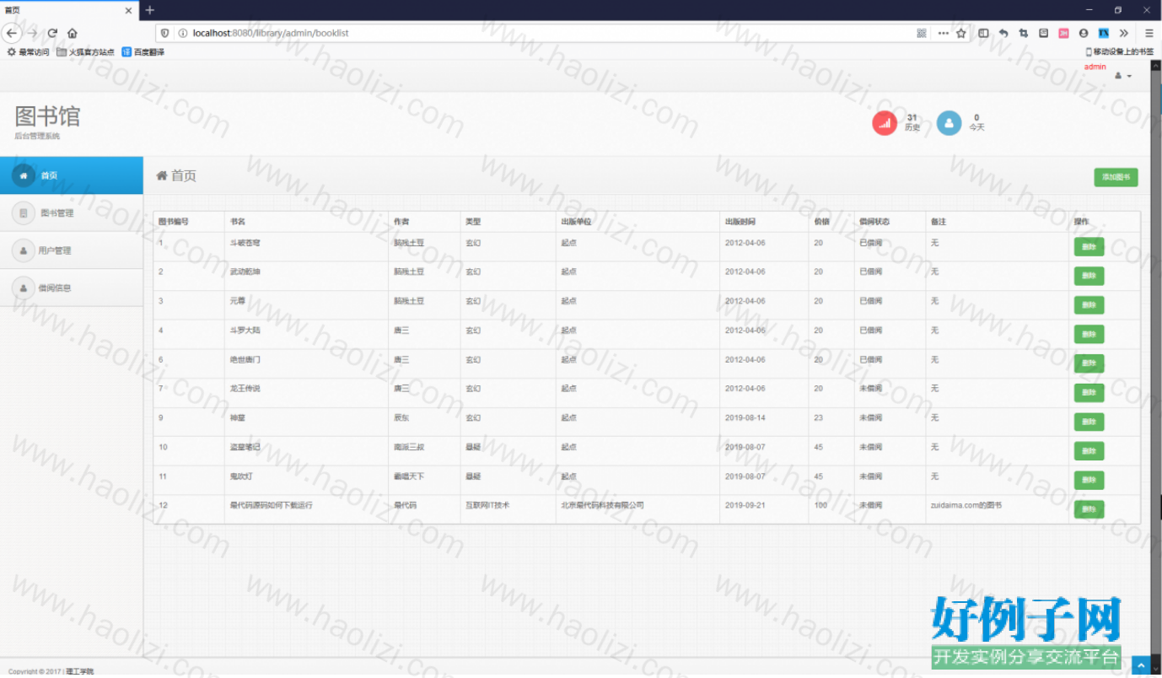The height and width of the screenshot is (678, 1162).
Task: Show more toolbar items with the chevron
Action: tap(1124, 33)
